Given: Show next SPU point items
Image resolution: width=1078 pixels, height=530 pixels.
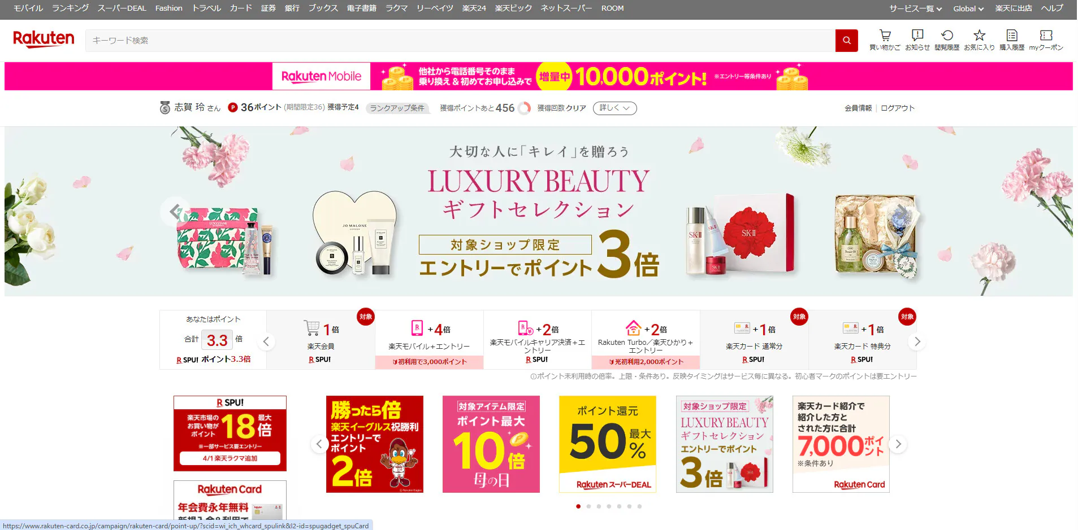Looking at the screenshot, I should [917, 341].
